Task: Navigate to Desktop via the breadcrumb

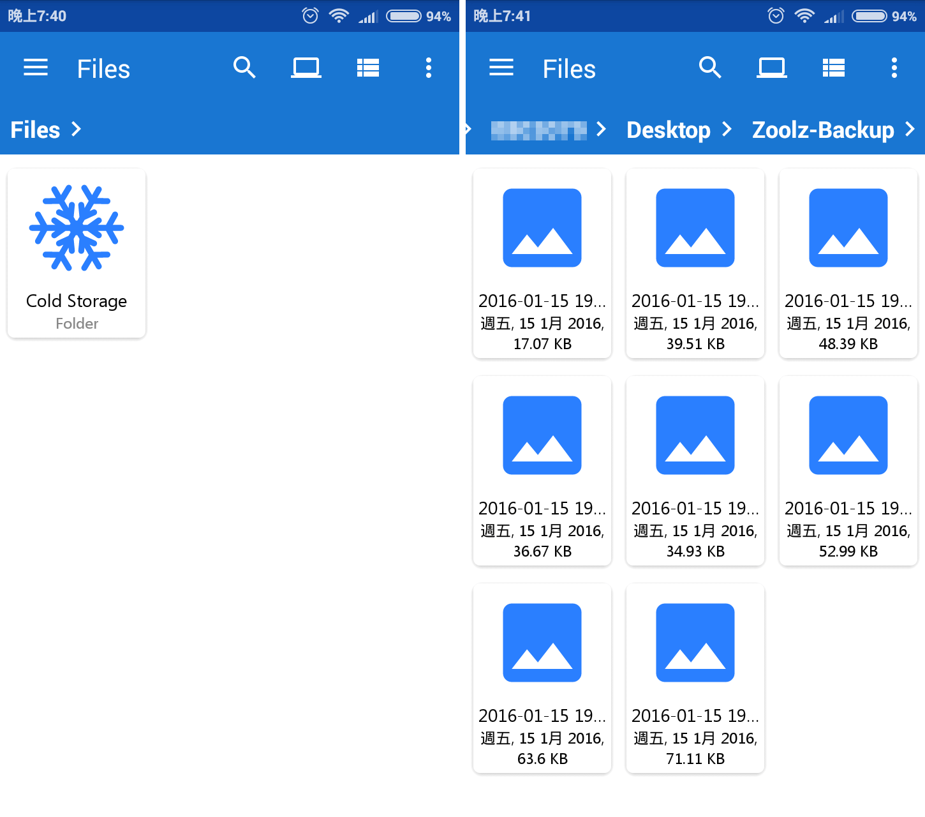Action: (669, 130)
